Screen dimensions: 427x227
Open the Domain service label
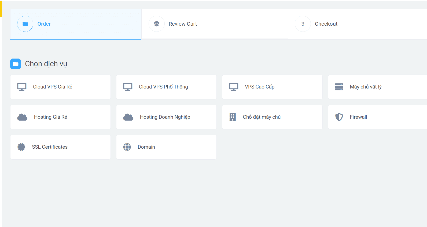[x=146, y=147]
